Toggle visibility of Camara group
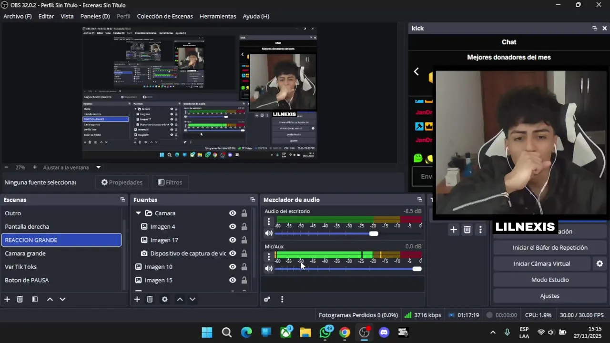This screenshot has height=343, width=610. (x=233, y=213)
